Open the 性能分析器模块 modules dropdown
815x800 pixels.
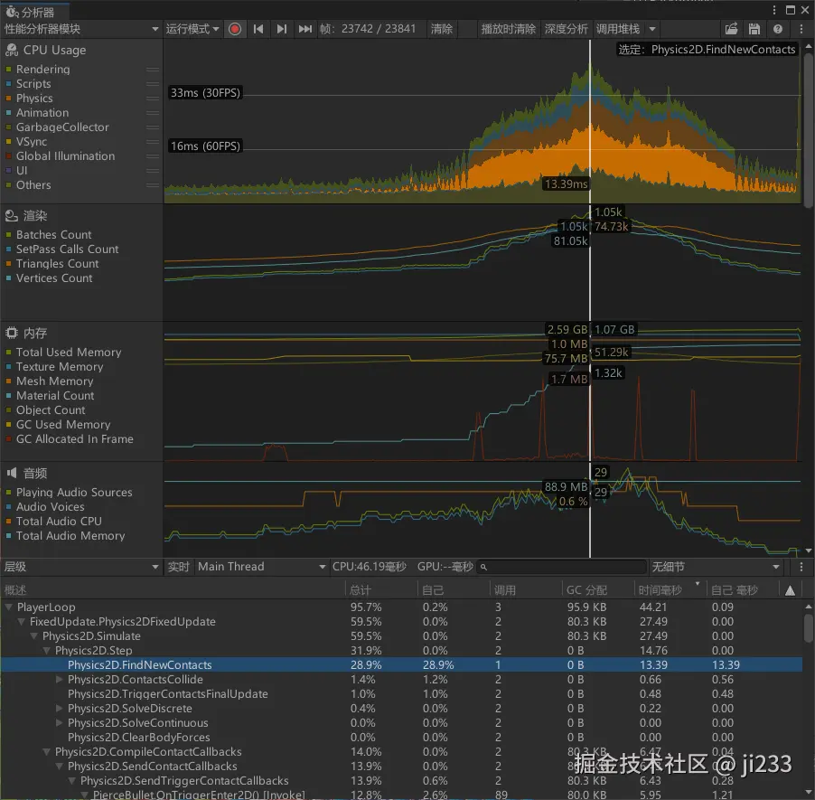pos(81,29)
